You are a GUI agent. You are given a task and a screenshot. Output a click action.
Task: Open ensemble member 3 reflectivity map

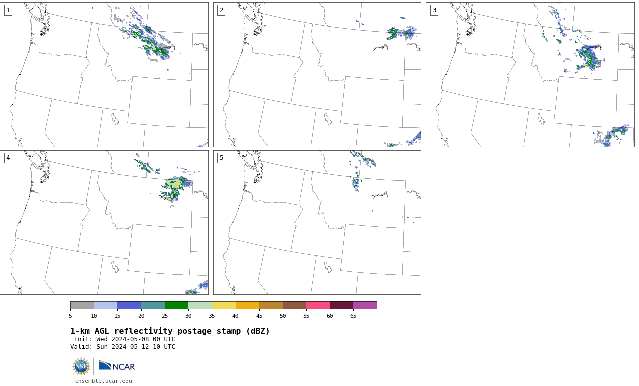530,75
